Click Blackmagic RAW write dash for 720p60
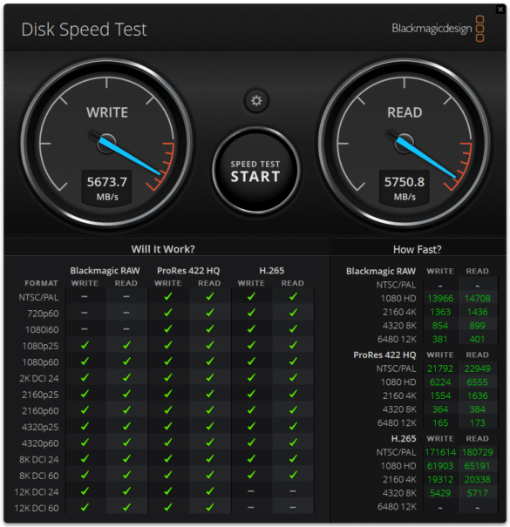 (84, 313)
